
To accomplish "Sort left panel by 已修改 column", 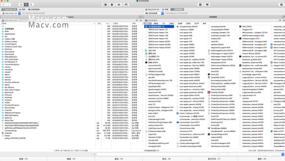I will 121,23.
